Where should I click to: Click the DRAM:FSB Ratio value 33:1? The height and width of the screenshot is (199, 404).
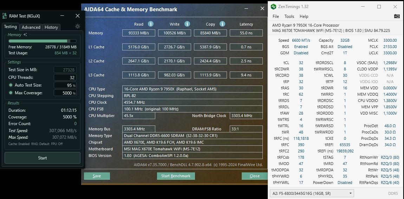pos(246,129)
